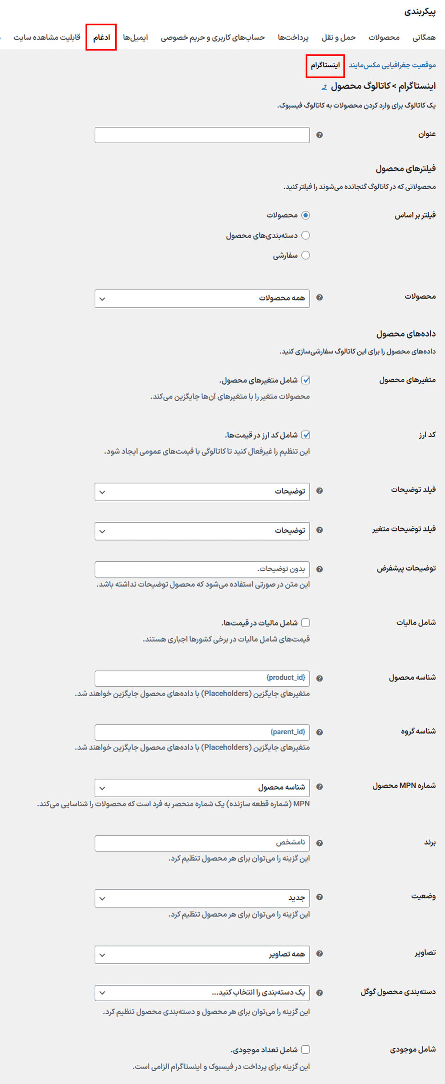Open the همه محصولات dropdown
The width and height of the screenshot is (445, 1084).
(202, 299)
